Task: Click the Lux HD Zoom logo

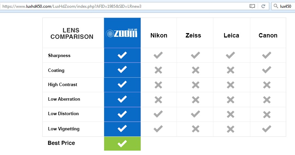Action: 121,33
